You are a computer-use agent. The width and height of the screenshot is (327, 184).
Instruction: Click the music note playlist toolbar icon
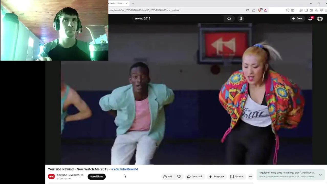pos(301,10)
